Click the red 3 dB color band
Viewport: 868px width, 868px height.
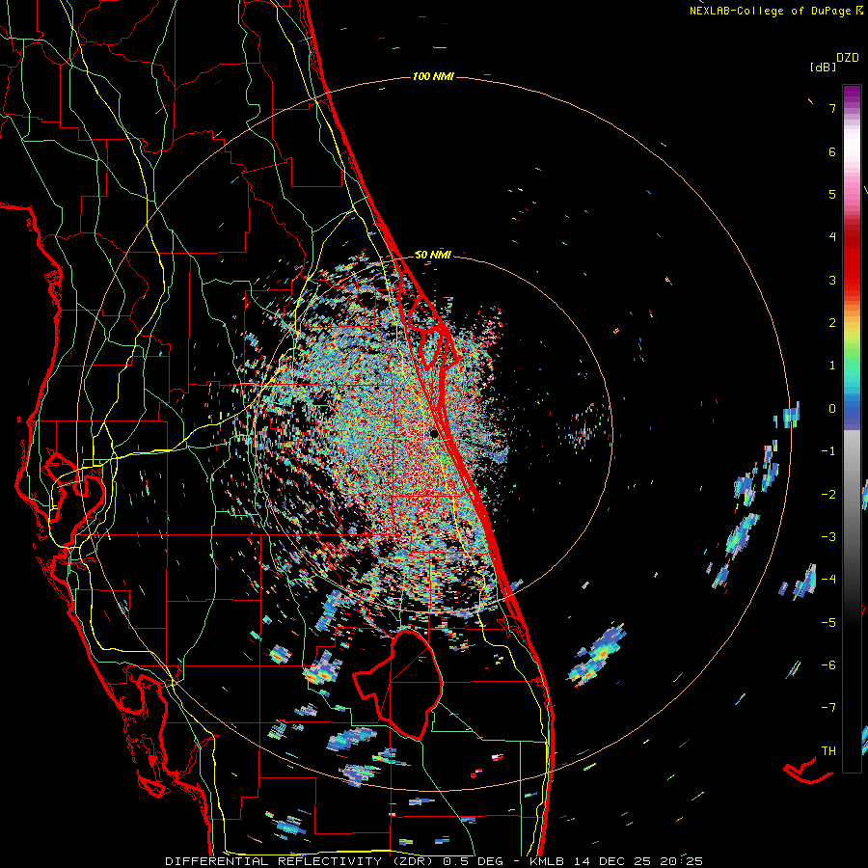852,274
